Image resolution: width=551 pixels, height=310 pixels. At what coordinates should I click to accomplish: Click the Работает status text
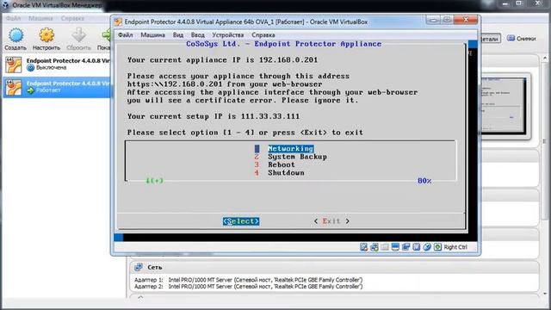click(x=48, y=90)
